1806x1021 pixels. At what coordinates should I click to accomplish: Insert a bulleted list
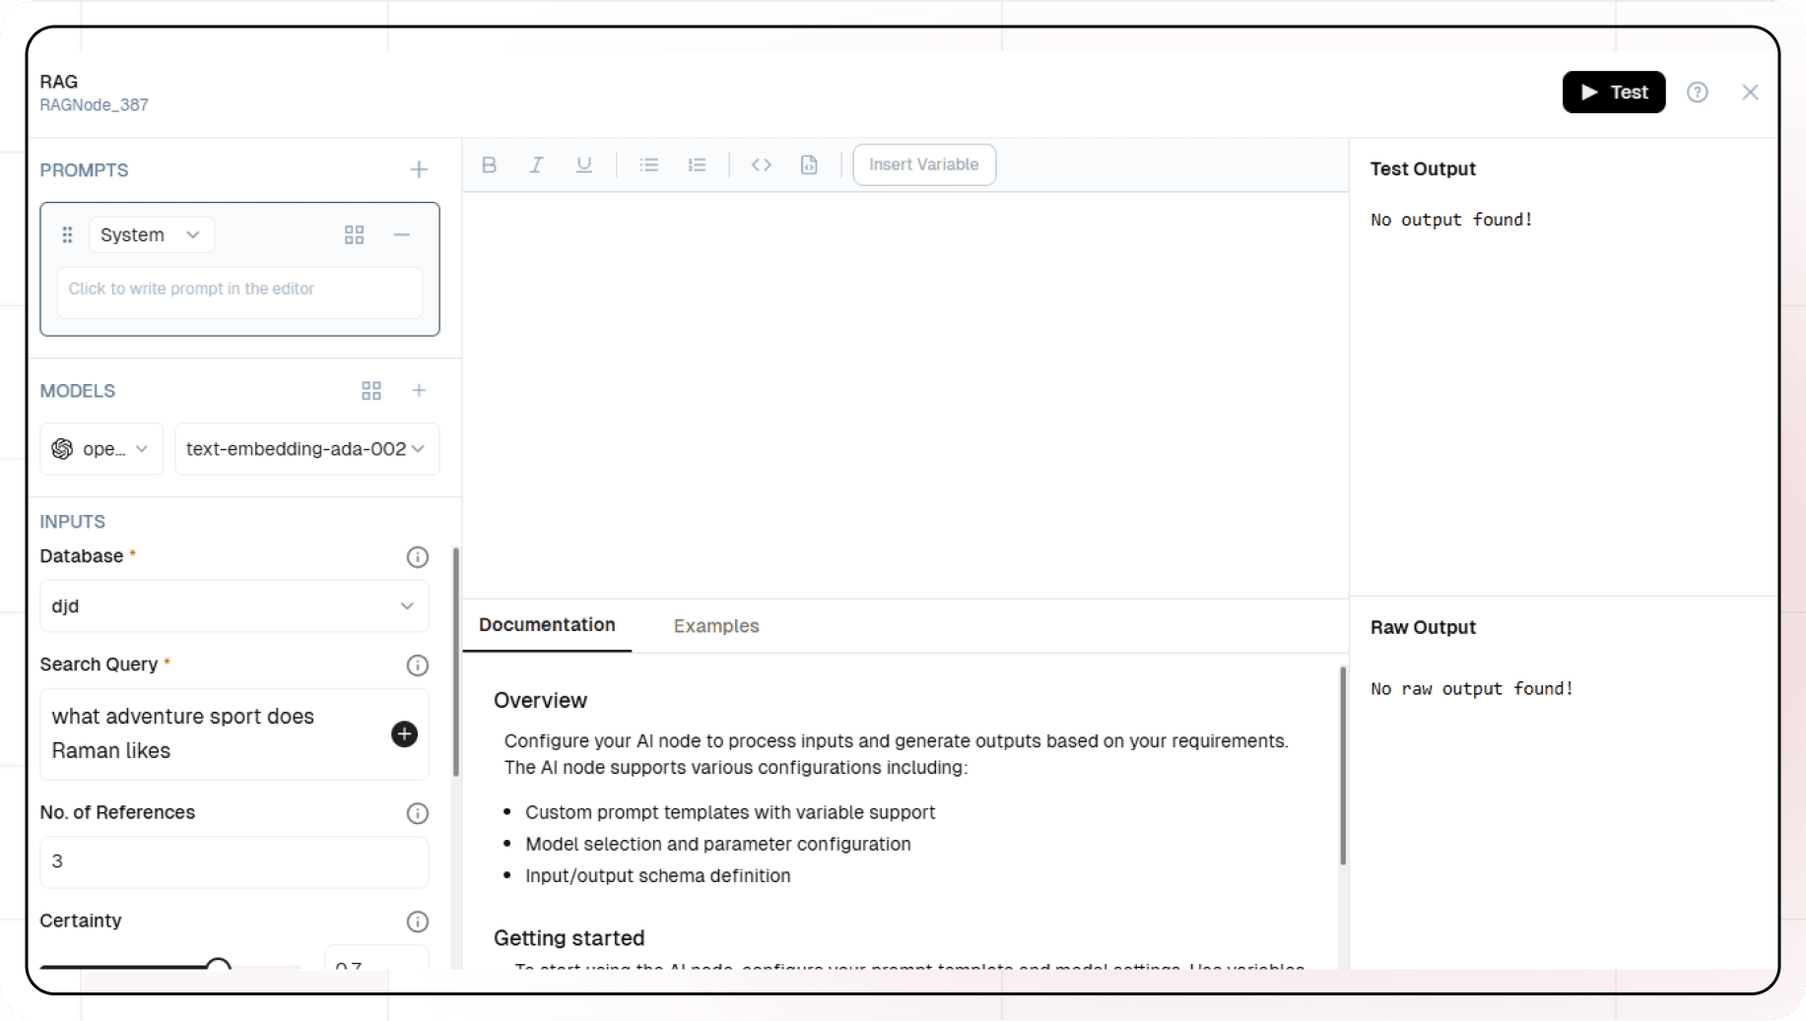click(x=648, y=164)
